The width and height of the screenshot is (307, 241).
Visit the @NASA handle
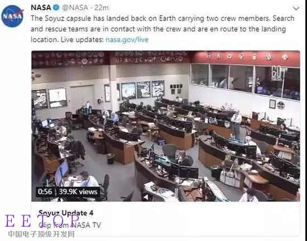pyautogui.click(x=75, y=8)
